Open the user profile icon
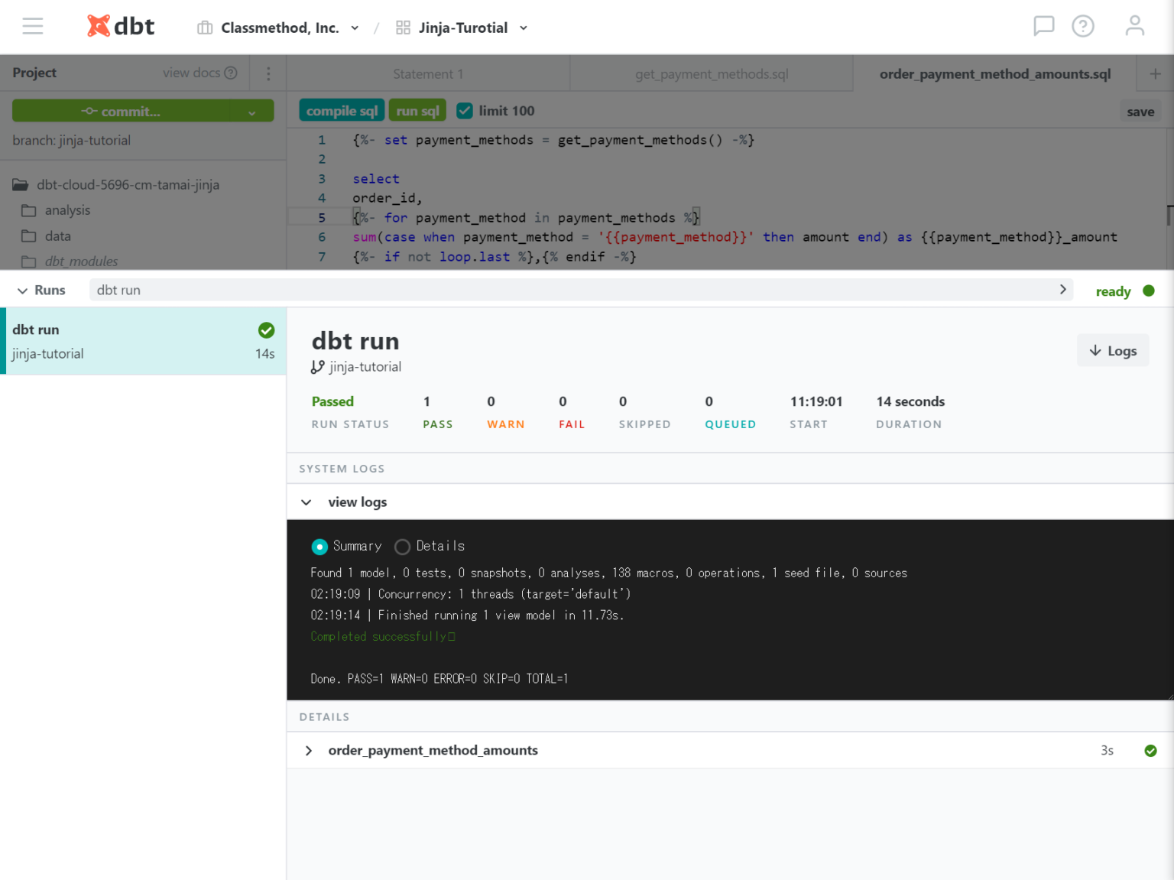The width and height of the screenshot is (1174, 880). [x=1134, y=27]
